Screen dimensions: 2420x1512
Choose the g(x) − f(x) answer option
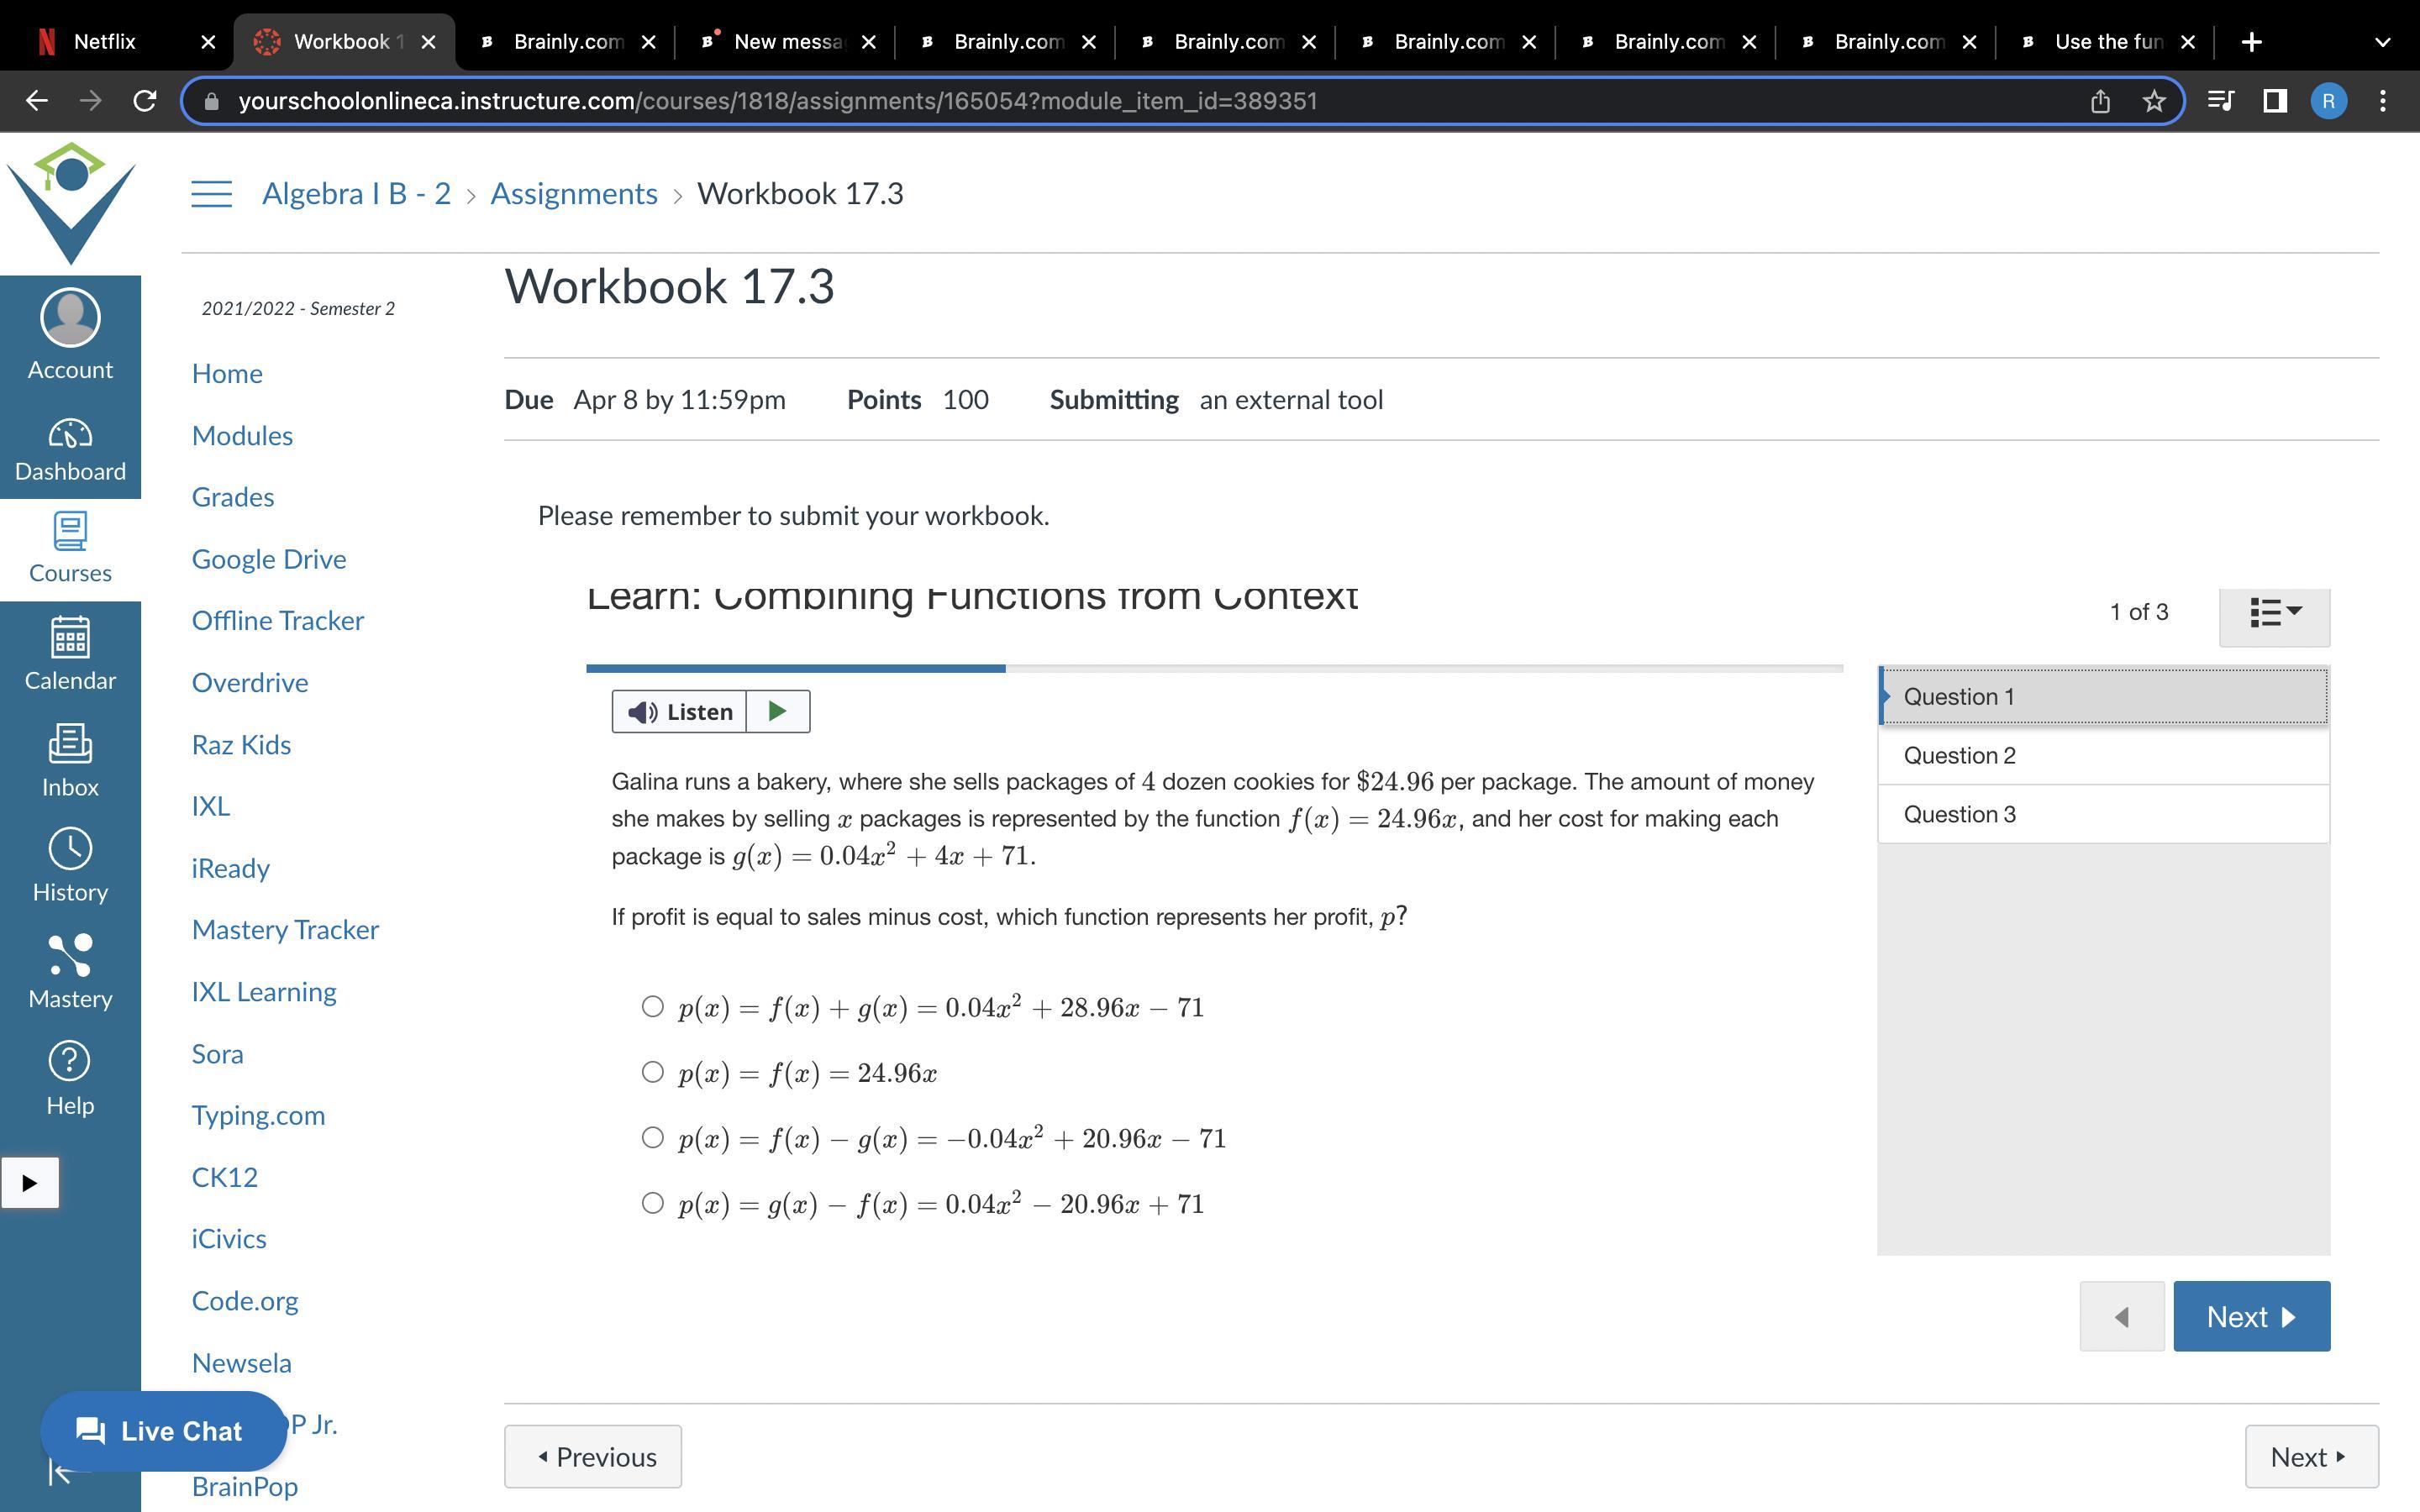pyautogui.click(x=652, y=1203)
